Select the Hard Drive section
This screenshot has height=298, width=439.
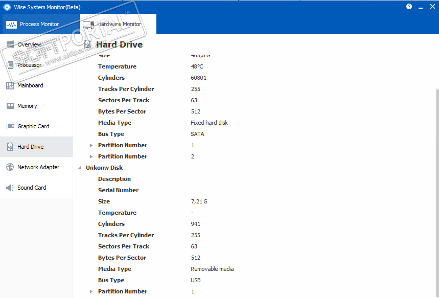(x=36, y=147)
